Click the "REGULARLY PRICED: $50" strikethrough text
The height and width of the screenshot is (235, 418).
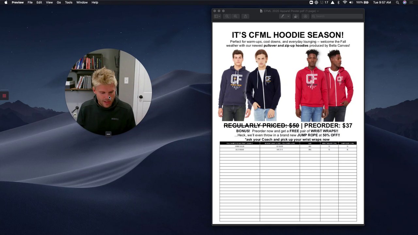coord(261,125)
